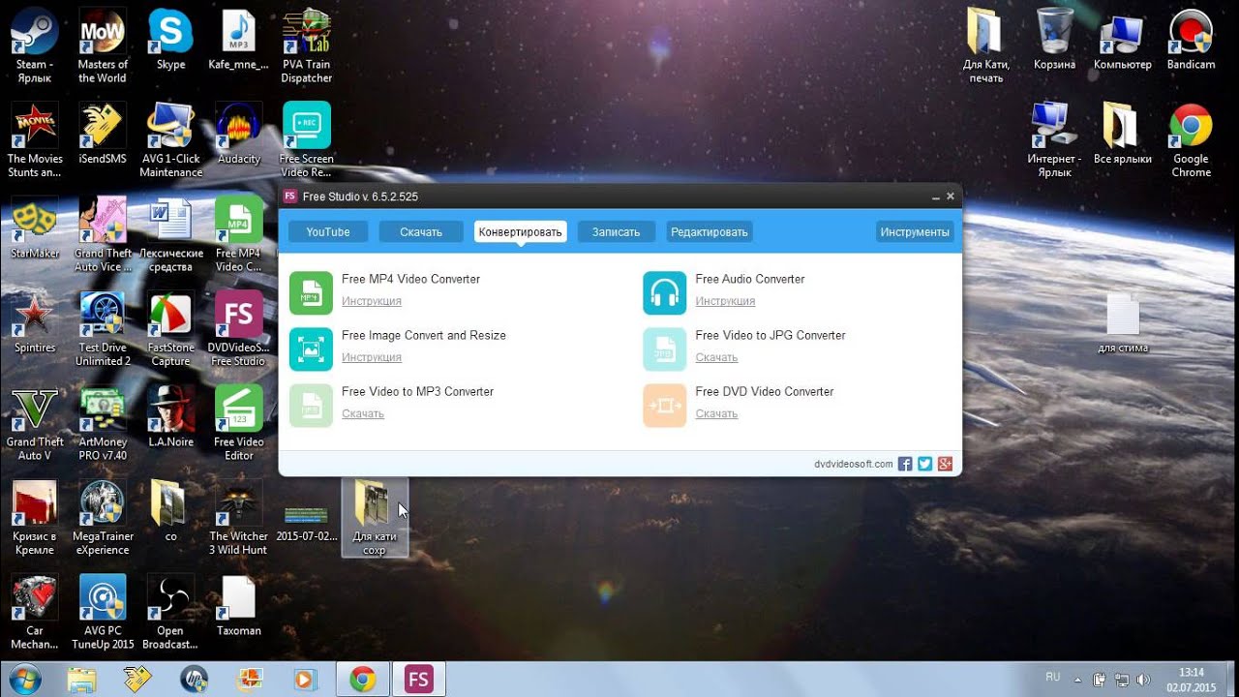Select the Free DVD Video Converter icon
Image resolution: width=1239 pixels, height=697 pixels.
click(664, 406)
